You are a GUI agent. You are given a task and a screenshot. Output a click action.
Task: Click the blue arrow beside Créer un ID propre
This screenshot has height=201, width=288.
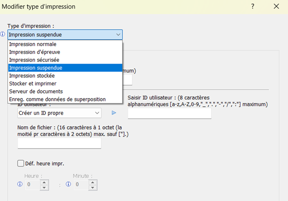(x=114, y=113)
